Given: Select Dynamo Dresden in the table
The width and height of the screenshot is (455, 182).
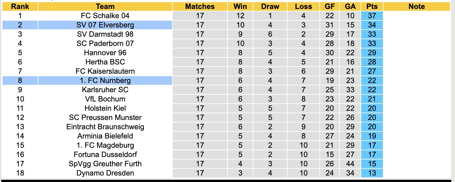Looking at the screenshot, I should point(105,173).
